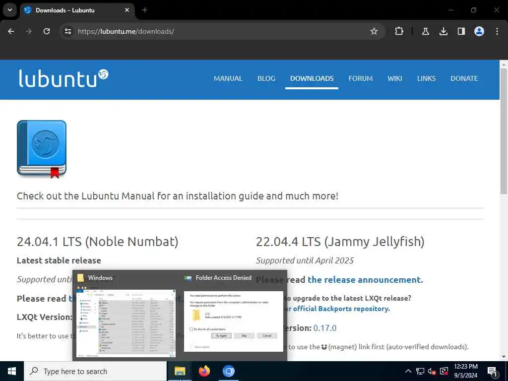Open the DOWNLOADS navigation item

coord(312,78)
